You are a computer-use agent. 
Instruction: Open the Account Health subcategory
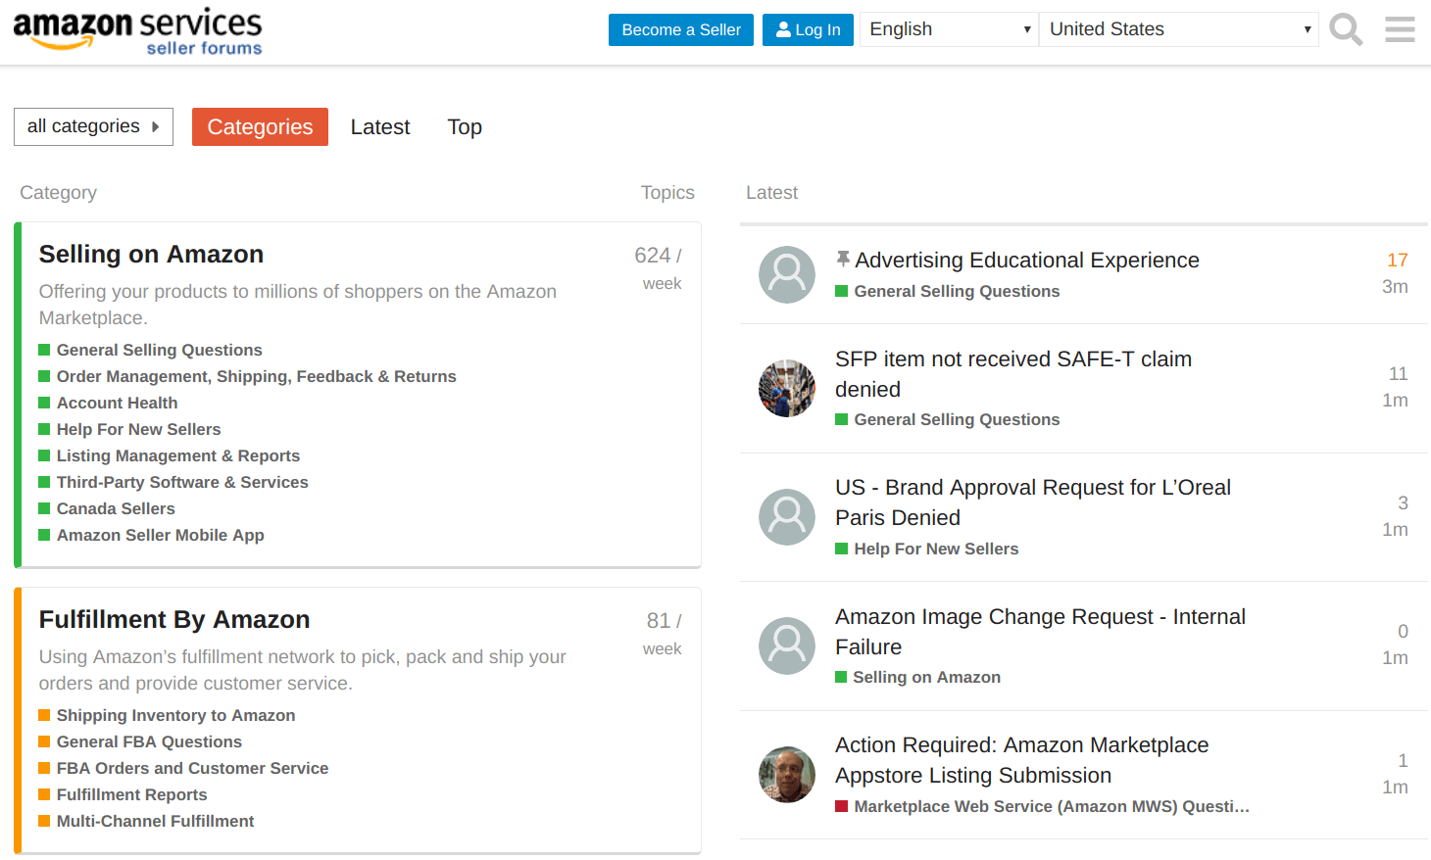[117, 403]
